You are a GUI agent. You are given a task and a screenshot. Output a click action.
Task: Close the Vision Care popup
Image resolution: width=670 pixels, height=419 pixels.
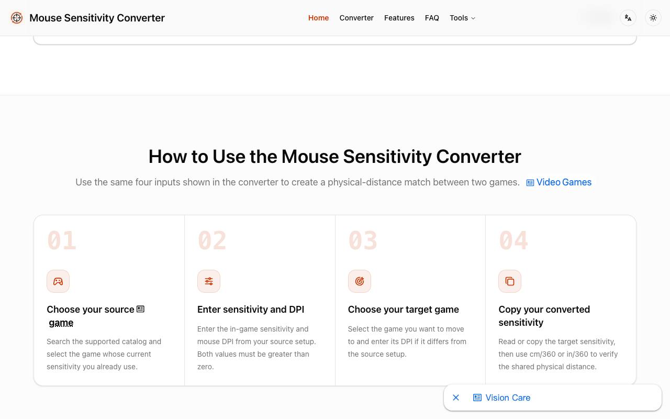456,398
